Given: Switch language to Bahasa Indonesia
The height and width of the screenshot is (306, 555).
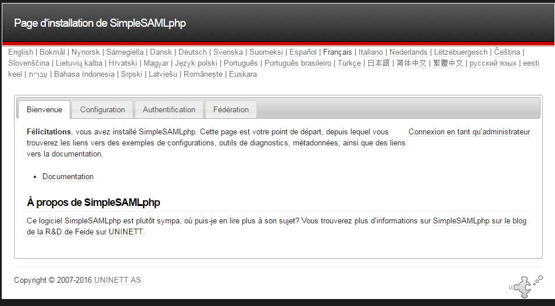Looking at the screenshot, I should tap(84, 74).
